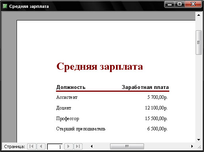Click the horizontal scrollbar thumb
Viewport: 204px width, 152px height.
click(x=127, y=146)
